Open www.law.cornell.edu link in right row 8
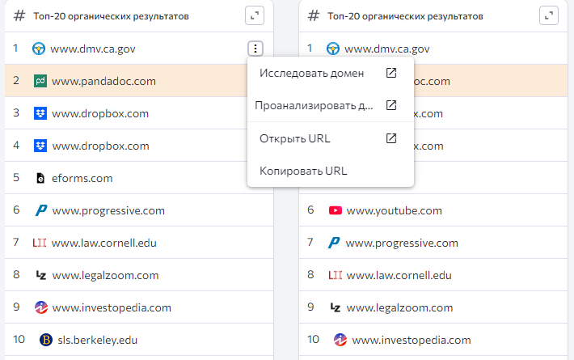The image size is (574, 360). coord(399,275)
